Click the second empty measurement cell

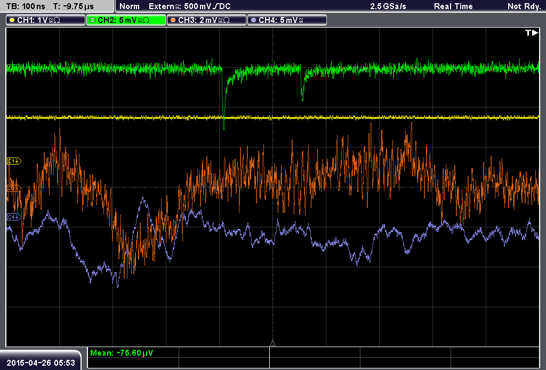click(x=315, y=352)
